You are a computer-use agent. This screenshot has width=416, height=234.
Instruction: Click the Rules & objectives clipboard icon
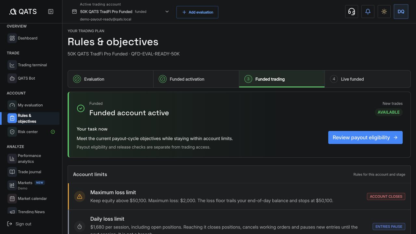click(12, 118)
